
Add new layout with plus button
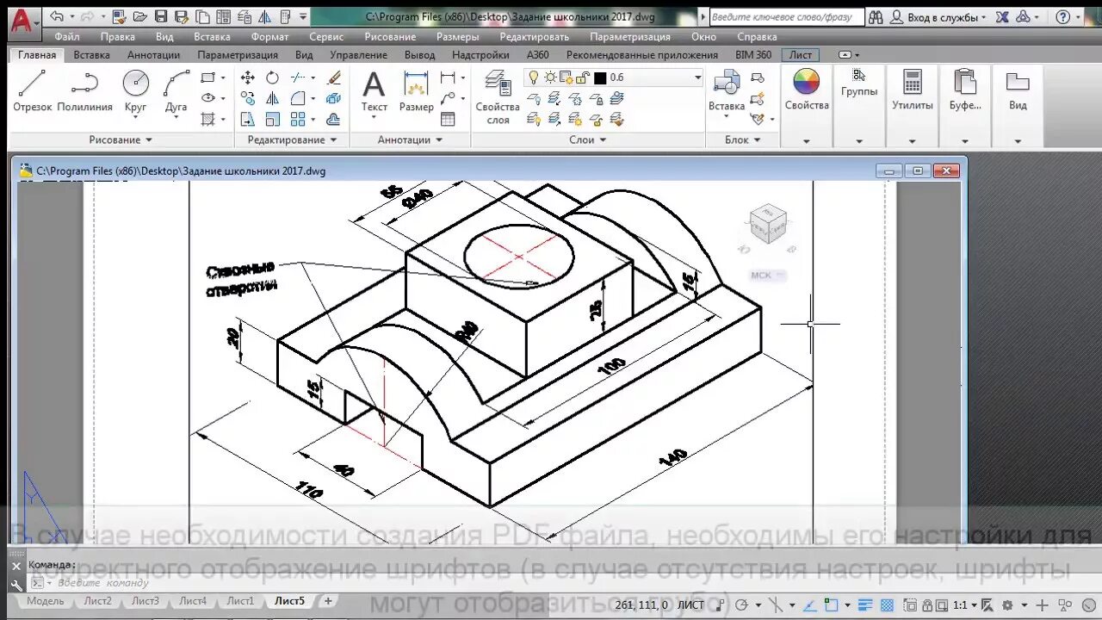pos(327,601)
